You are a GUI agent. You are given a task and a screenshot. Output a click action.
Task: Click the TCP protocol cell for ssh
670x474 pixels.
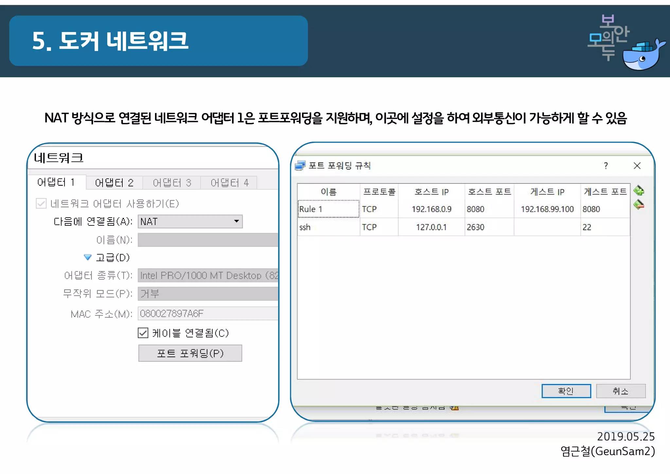379,227
